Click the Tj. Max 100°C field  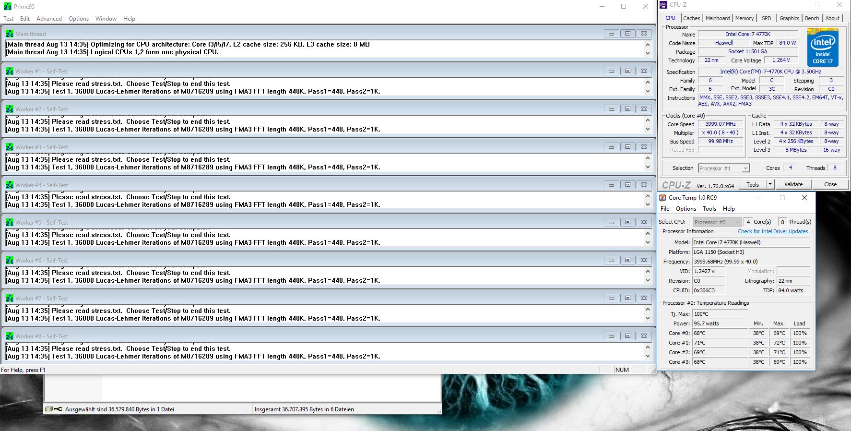[x=720, y=314]
